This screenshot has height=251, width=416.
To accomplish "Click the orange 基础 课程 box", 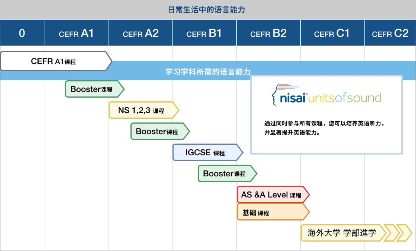I will (271, 213).
